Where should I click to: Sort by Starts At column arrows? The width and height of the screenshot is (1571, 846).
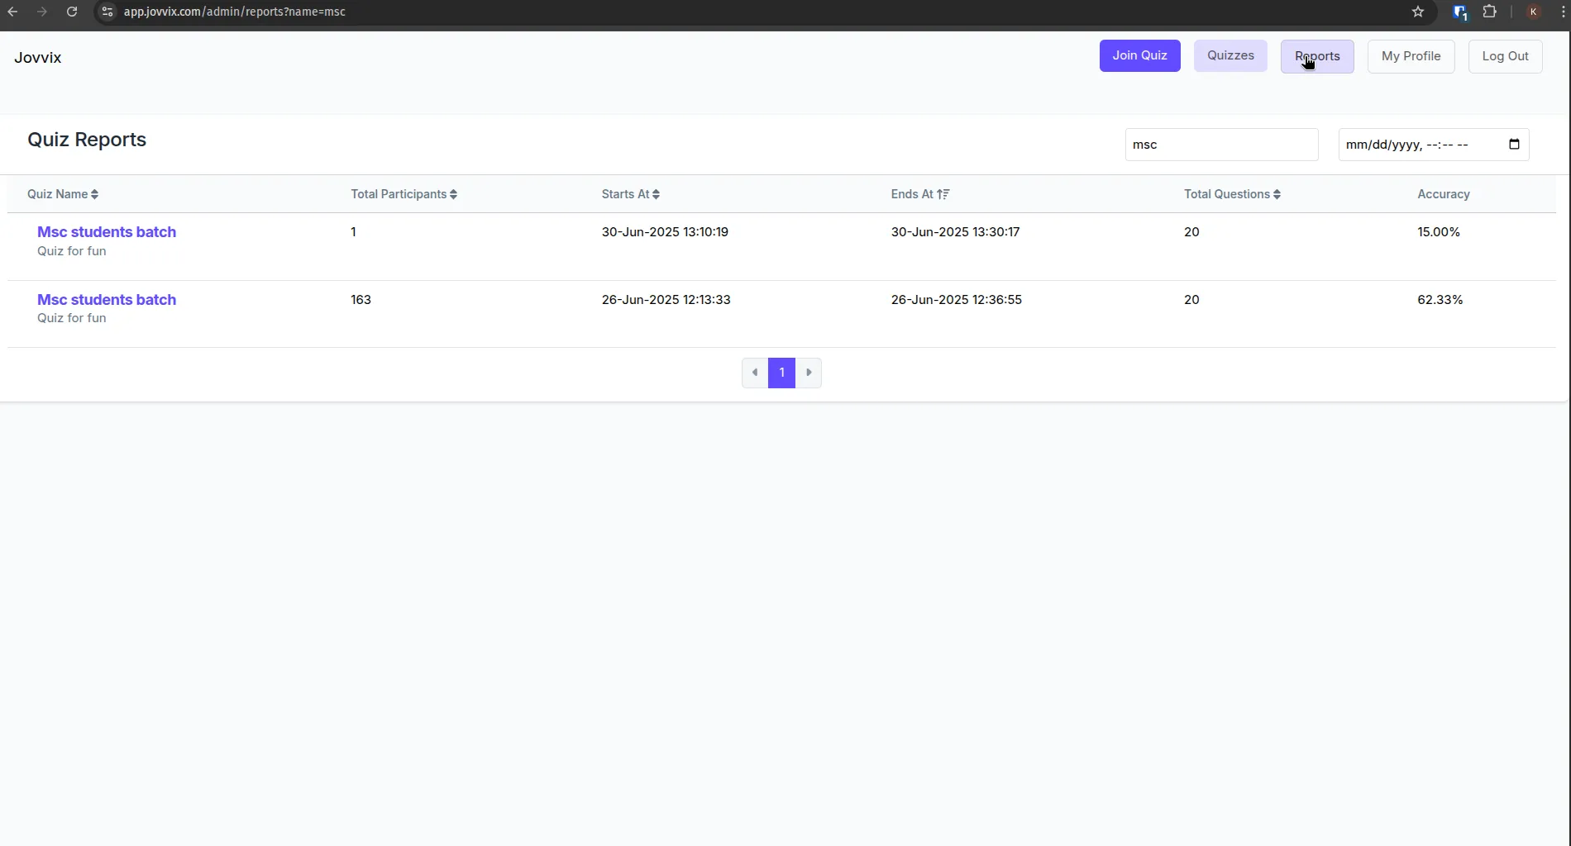pyautogui.click(x=656, y=194)
